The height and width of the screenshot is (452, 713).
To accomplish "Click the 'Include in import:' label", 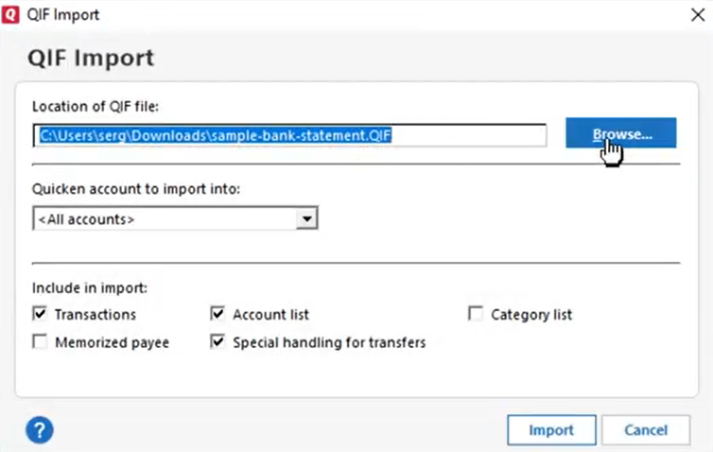I will (90, 287).
